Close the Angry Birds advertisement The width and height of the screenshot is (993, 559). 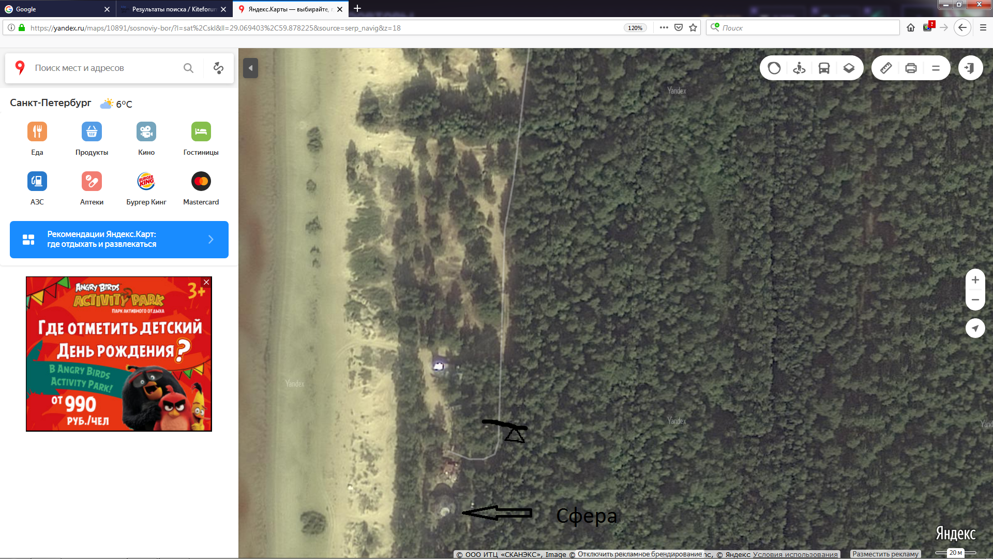pos(206,282)
